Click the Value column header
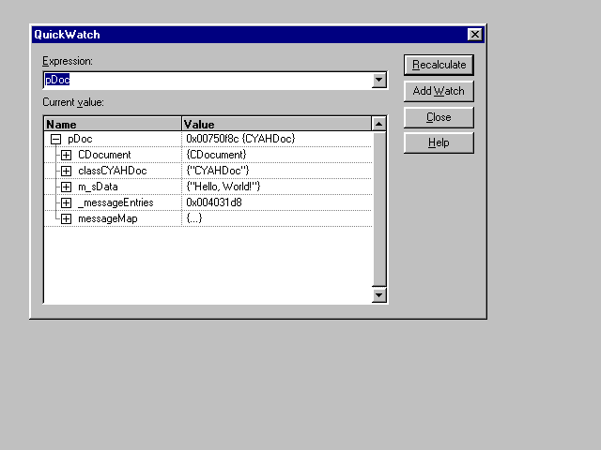This screenshot has height=450, width=601. point(276,124)
